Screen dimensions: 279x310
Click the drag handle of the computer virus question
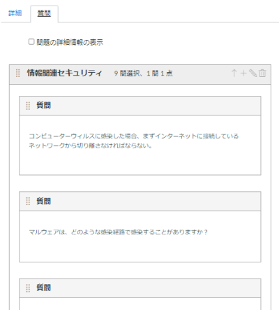click(28, 106)
